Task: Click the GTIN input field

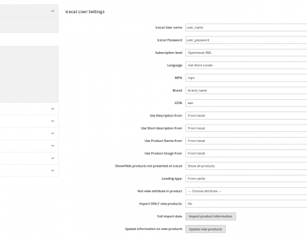Action: (246, 103)
